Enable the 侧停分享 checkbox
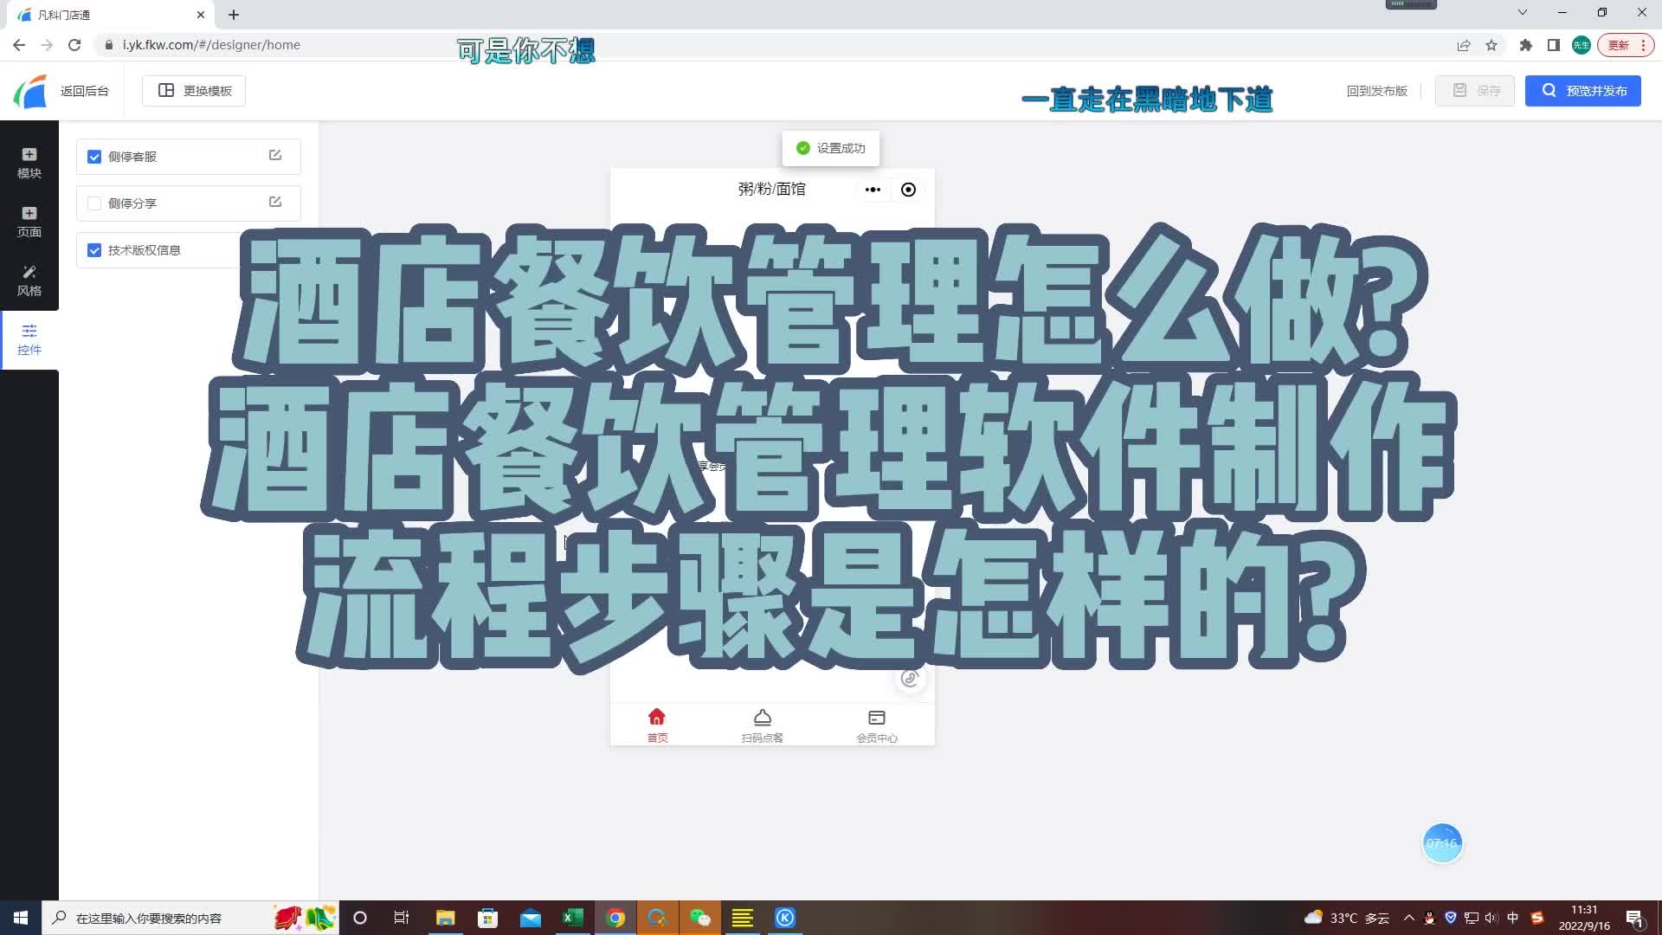Screen dimensions: 1662x935 pyautogui.click(x=94, y=203)
